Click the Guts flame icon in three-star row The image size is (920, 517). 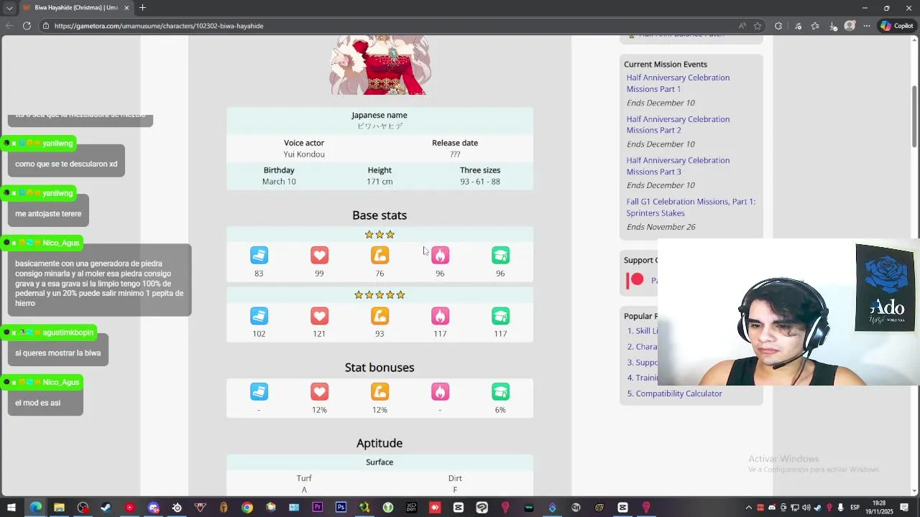[440, 255]
